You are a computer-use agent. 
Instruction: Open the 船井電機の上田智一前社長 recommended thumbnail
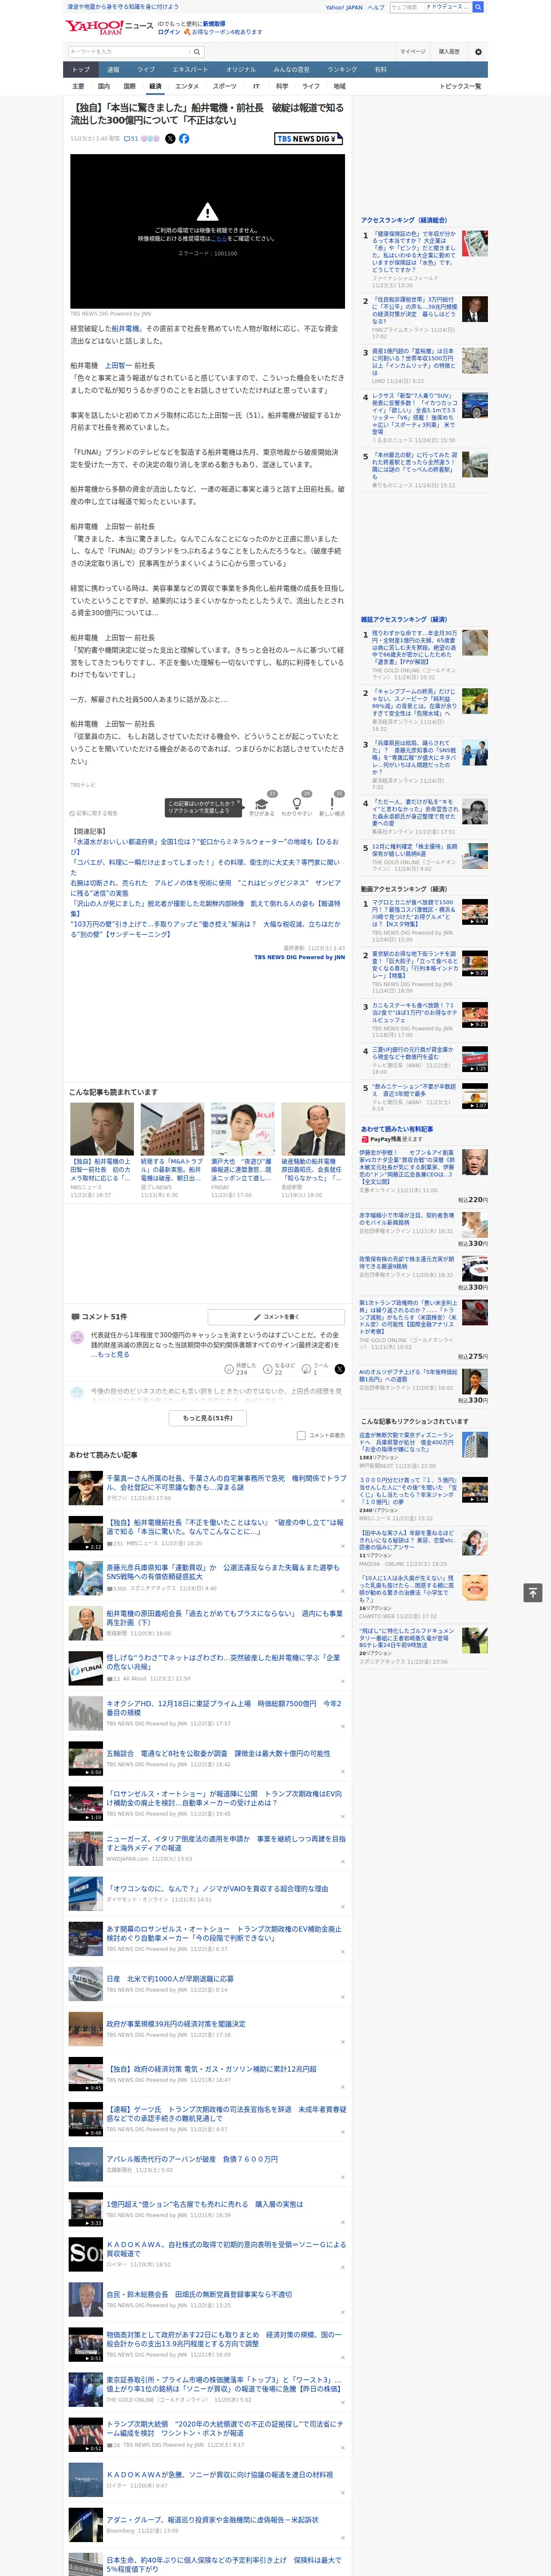coord(101,1129)
